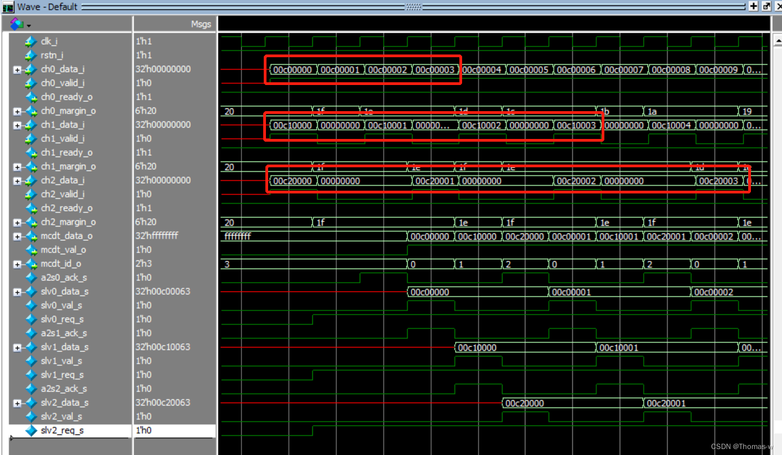This screenshot has height=455, width=782.
Task: Click the clk_i input signal icon
Action: point(31,41)
